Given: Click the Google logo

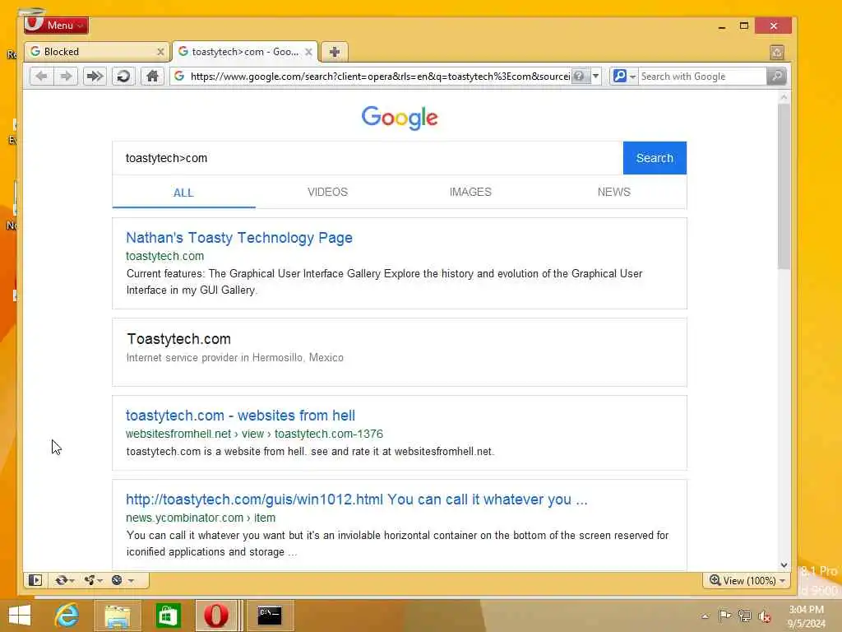Looking at the screenshot, I should pyautogui.click(x=400, y=117).
